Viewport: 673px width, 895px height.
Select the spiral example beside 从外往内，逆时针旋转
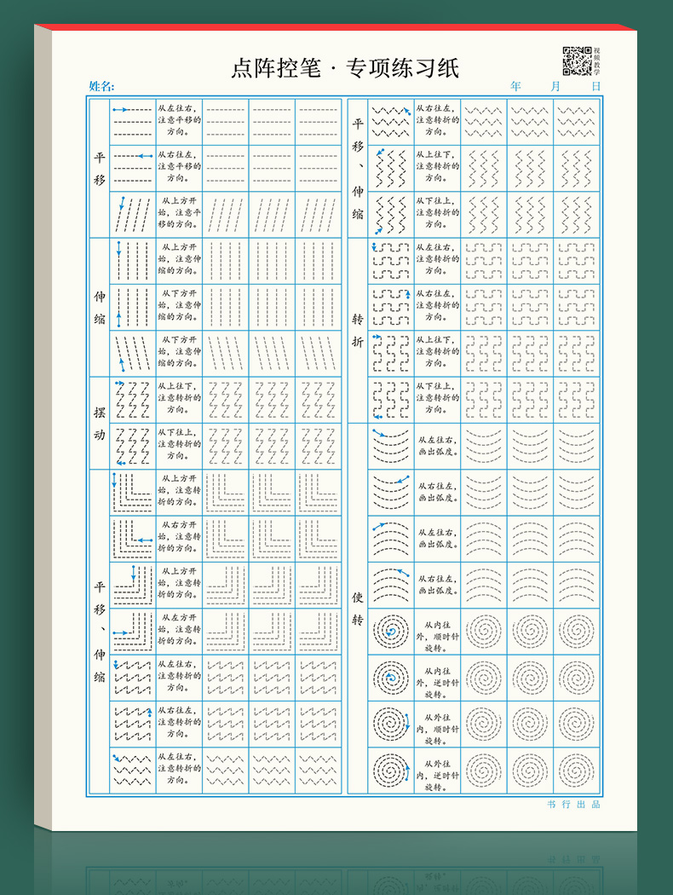tap(391, 771)
